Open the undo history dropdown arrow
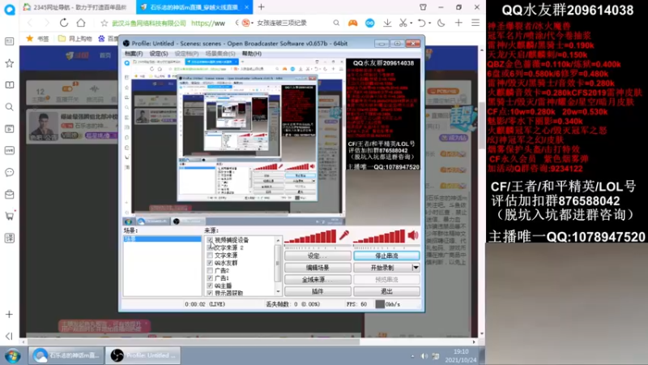Screen dimensions: 648x365 pyautogui.click(x=430, y=24)
